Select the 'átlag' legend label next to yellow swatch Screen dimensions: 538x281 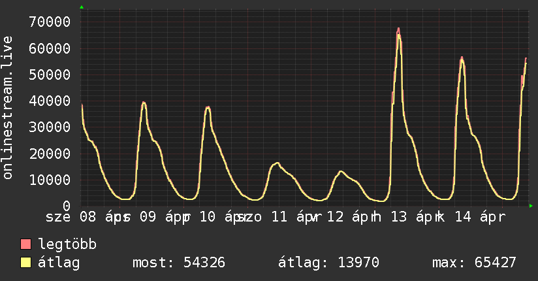[59, 263]
